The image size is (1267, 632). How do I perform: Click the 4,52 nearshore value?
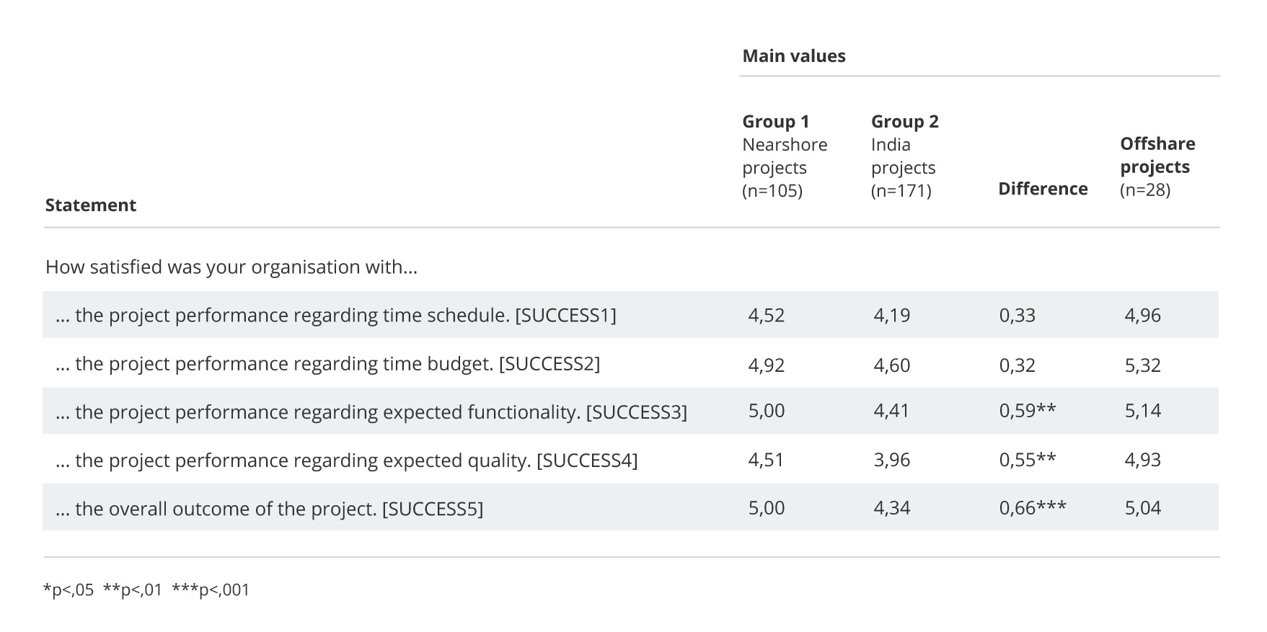pyautogui.click(x=766, y=316)
